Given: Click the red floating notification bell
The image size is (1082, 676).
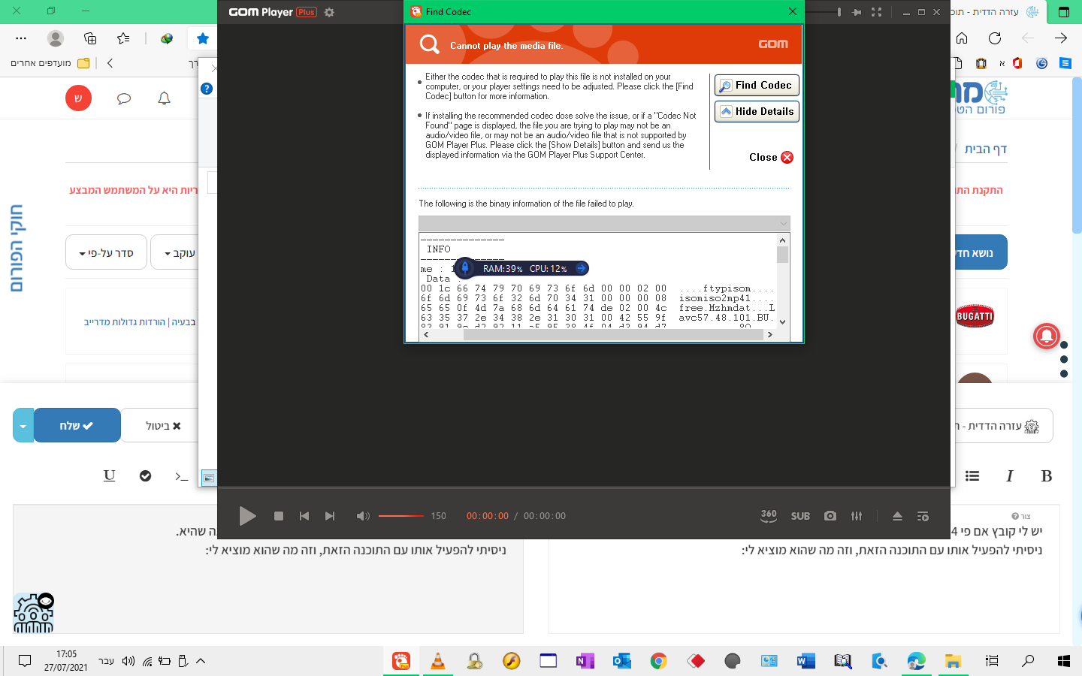Looking at the screenshot, I should 1047,335.
